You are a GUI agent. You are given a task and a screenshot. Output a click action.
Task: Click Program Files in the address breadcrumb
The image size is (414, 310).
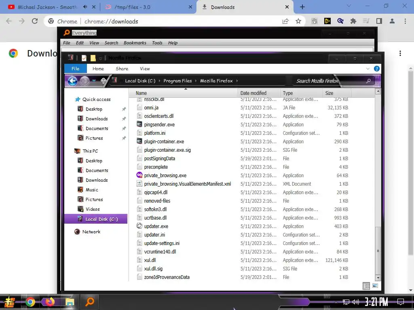click(177, 81)
